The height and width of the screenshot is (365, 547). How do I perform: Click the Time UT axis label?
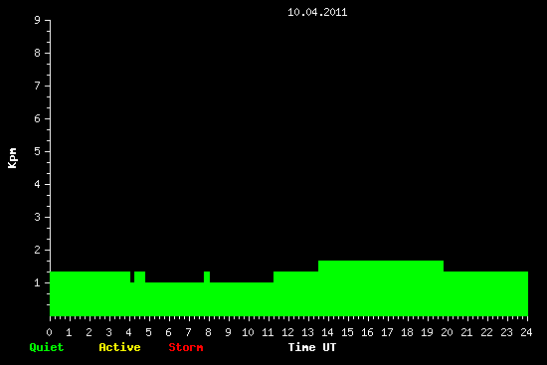tap(312, 347)
